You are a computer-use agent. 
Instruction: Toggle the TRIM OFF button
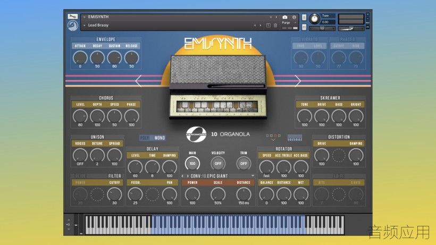coord(244,164)
